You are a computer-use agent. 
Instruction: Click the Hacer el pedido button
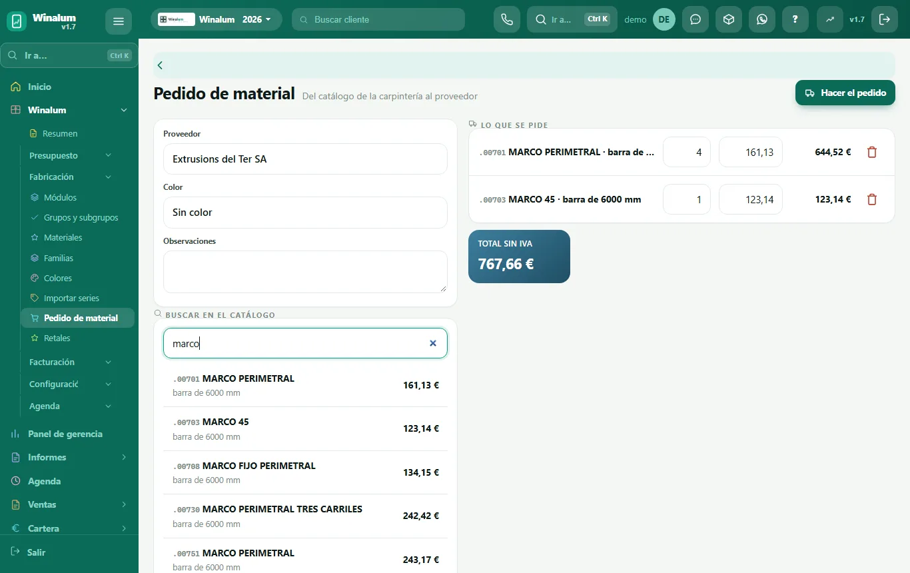pyautogui.click(x=845, y=93)
